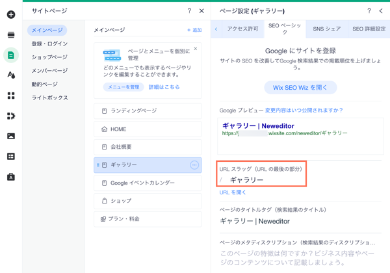Viewport: 390px width, 273px height.
Task: Open the Media image icon
Action: [x=11, y=136]
